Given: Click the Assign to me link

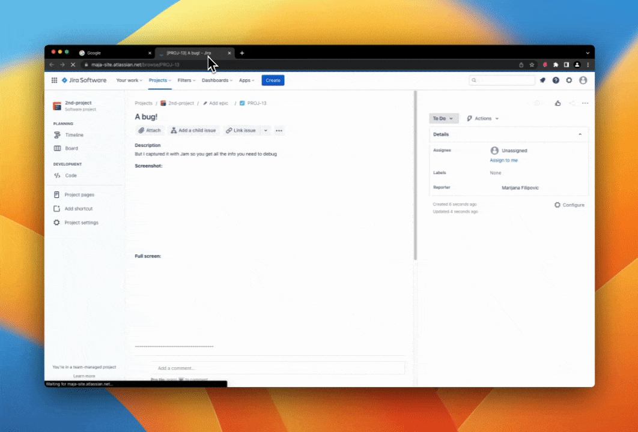Looking at the screenshot, I should coord(503,160).
